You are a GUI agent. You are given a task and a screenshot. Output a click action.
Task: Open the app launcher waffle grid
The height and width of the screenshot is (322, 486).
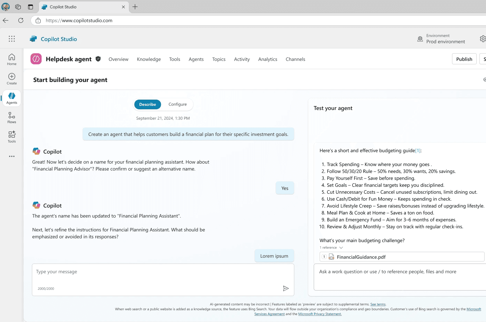tap(12, 39)
